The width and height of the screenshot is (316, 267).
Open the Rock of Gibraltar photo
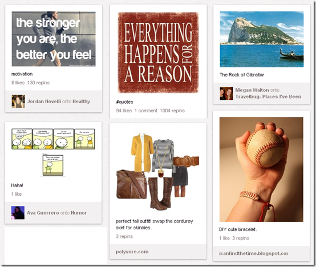[262, 39]
